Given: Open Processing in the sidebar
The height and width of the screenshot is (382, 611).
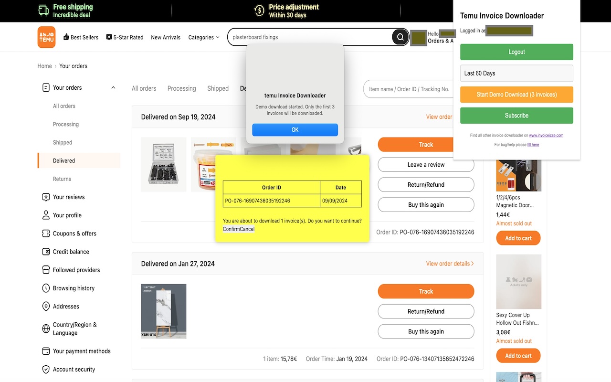Looking at the screenshot, I should point(66,124).
